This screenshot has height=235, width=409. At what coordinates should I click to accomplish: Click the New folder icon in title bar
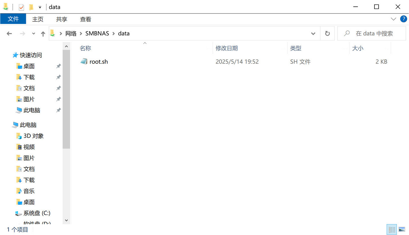(x=31, y=7)
